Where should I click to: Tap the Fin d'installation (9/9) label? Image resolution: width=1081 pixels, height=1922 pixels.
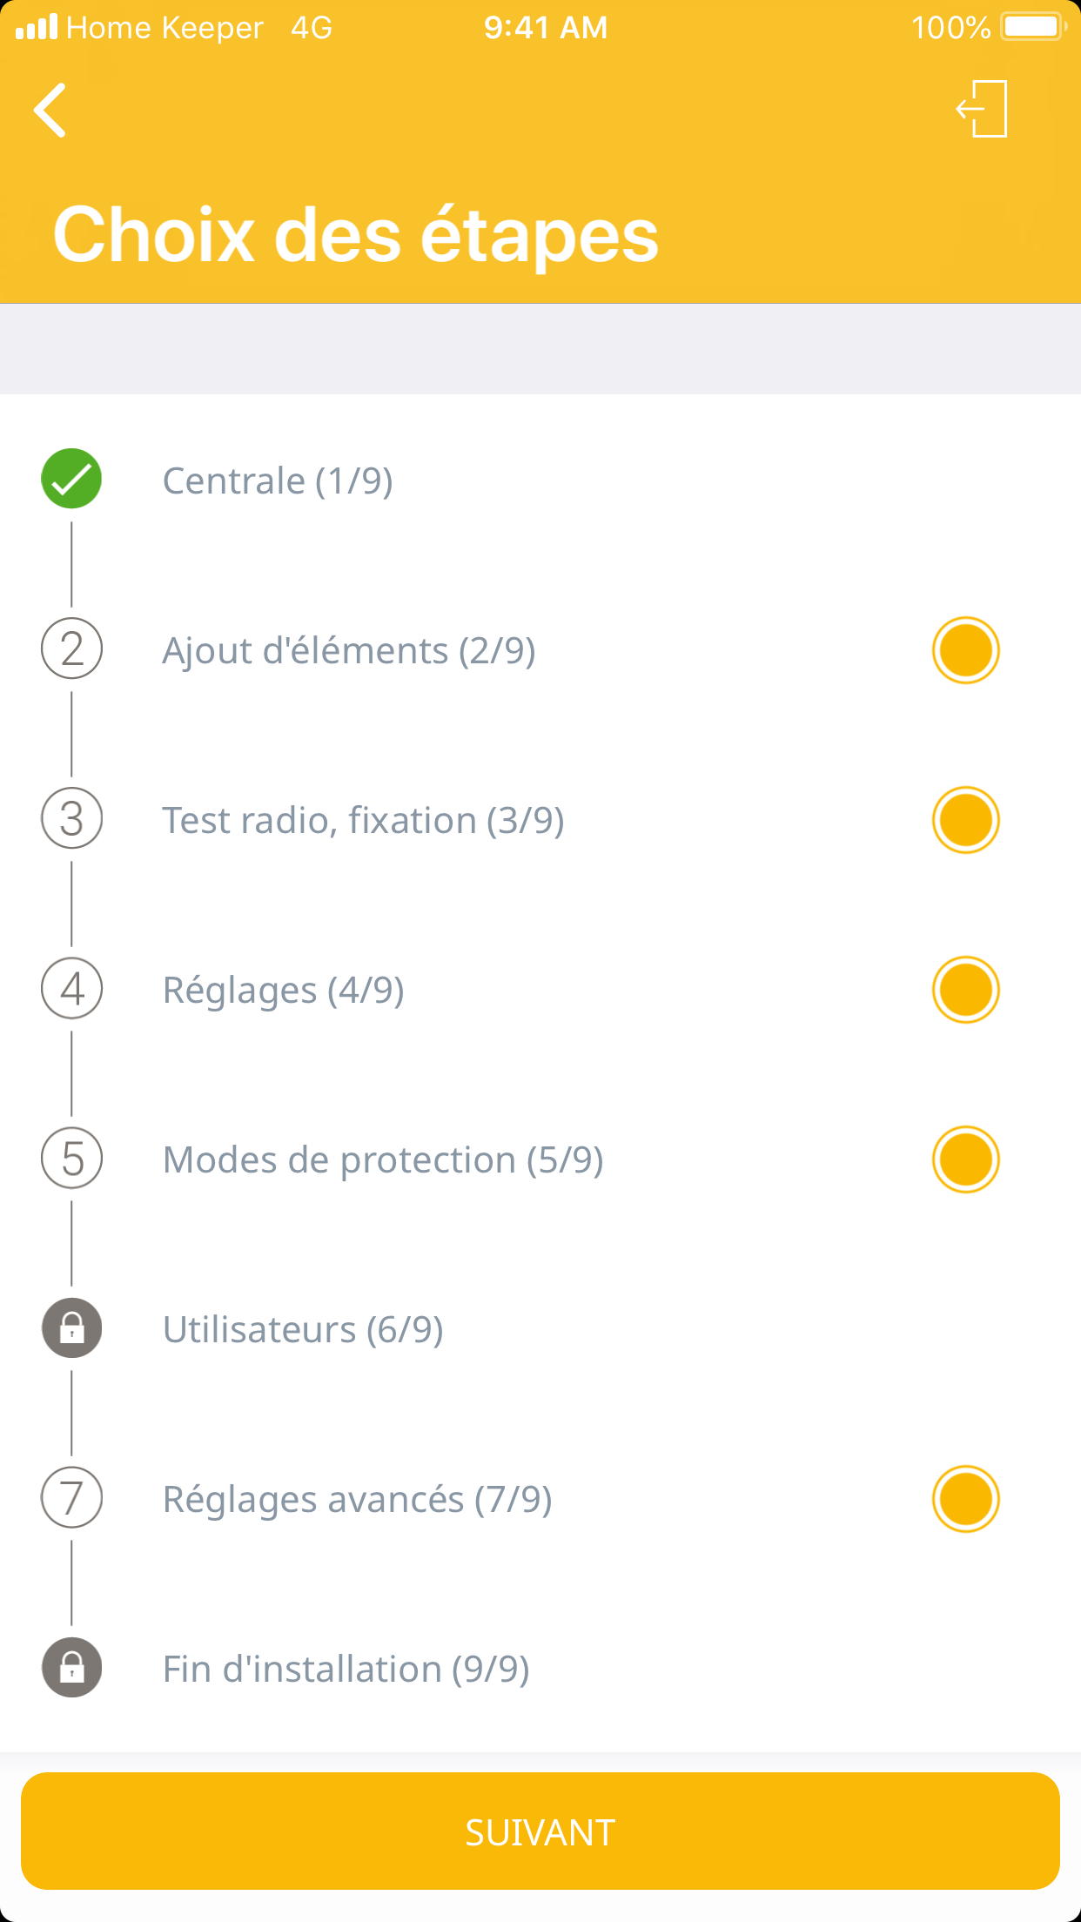pos(346,1669)
